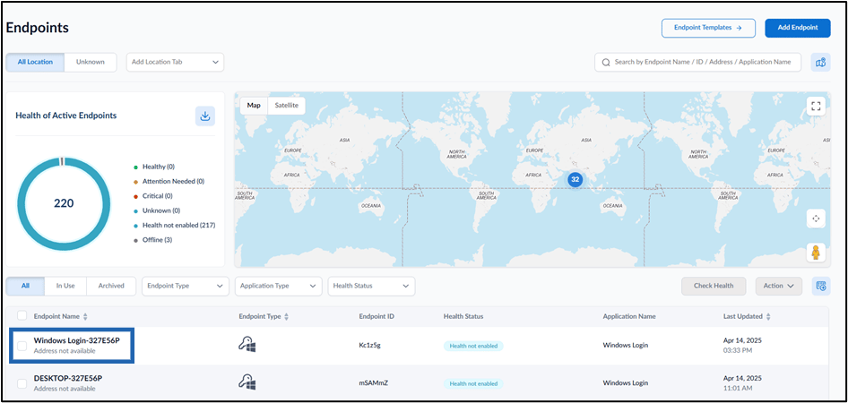This screenshot has width=848, height=403.
Task: Filter to Archived endpoints
Action: (111, 286)
